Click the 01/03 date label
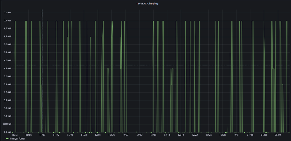This screenshot has height=141, width=291. (x=250, y=135)
